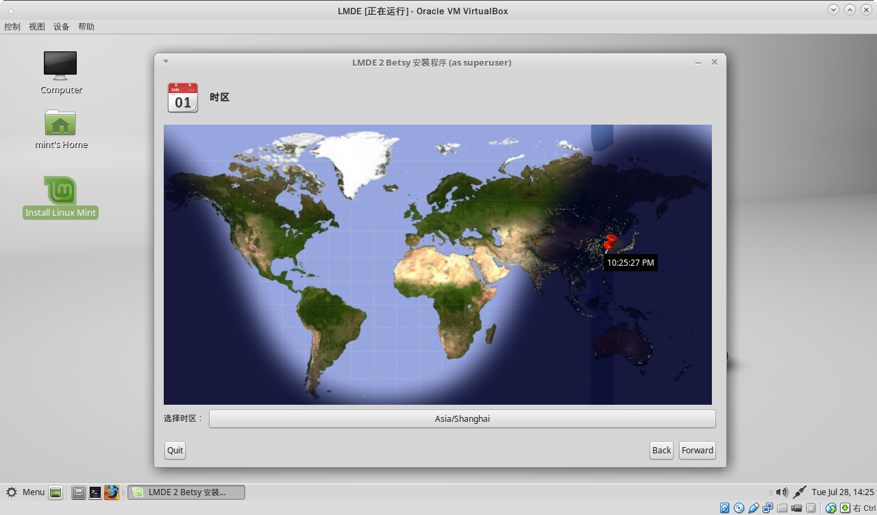The height and width of the screenshot is (515, 877).
Task: Quit the installer with the Quit button
Action: (175, 450)
